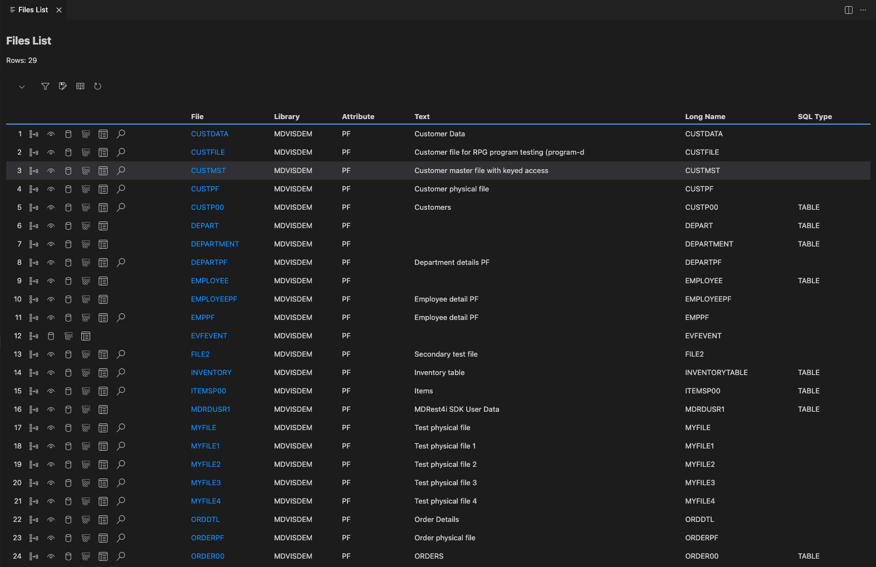This screenshot has height=567, width=876.
Task: Refresh the files list
Action: click(x=97, y=86)
